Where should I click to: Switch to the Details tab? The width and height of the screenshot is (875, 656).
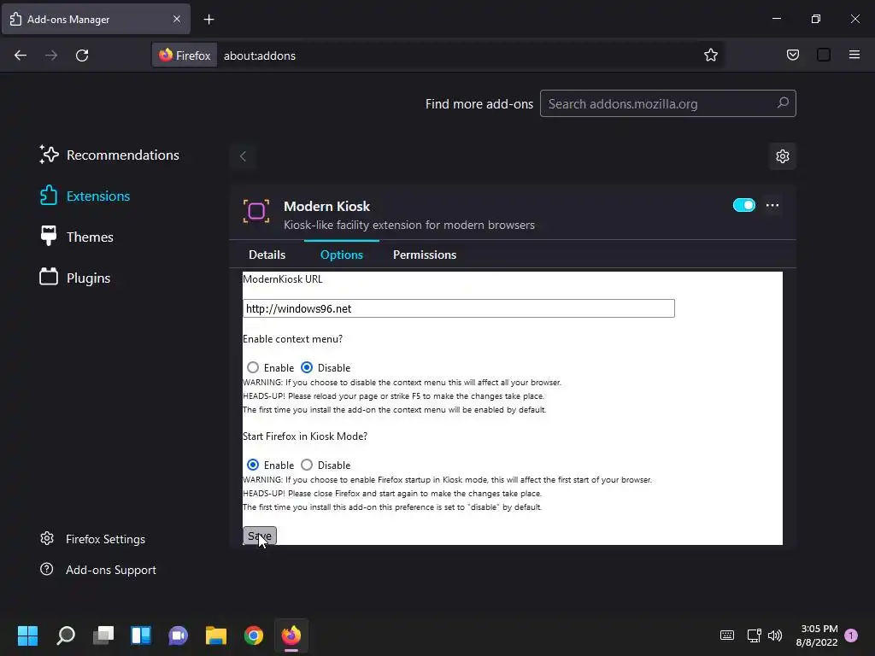[x=267, y=255]
